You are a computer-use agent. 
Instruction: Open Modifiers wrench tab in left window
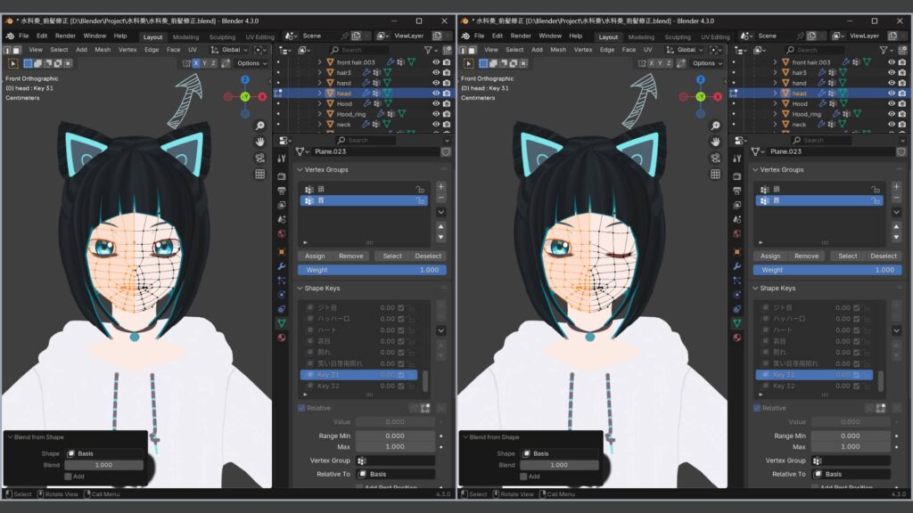coord(282,265)
